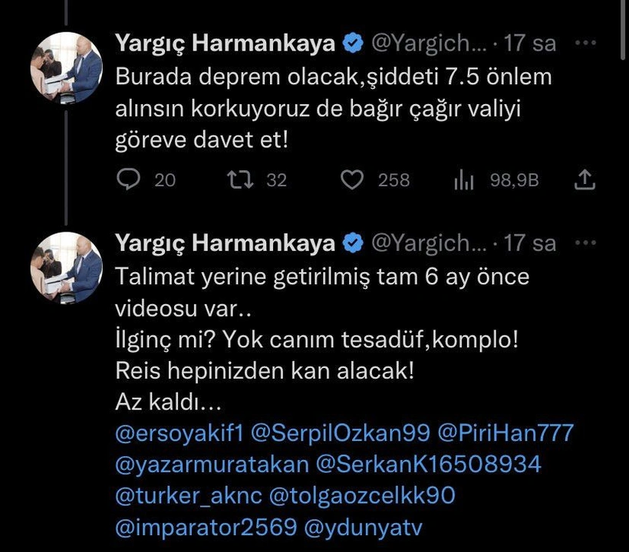Share the first tweet via share icon

point(585,179)
